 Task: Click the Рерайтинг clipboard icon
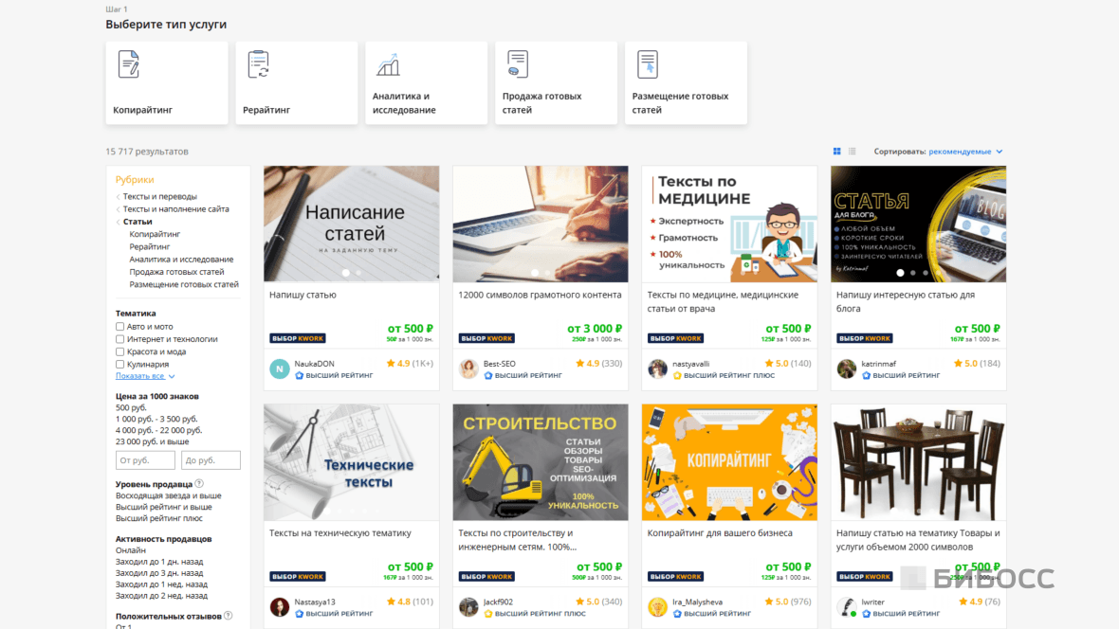tap(258, 64)
